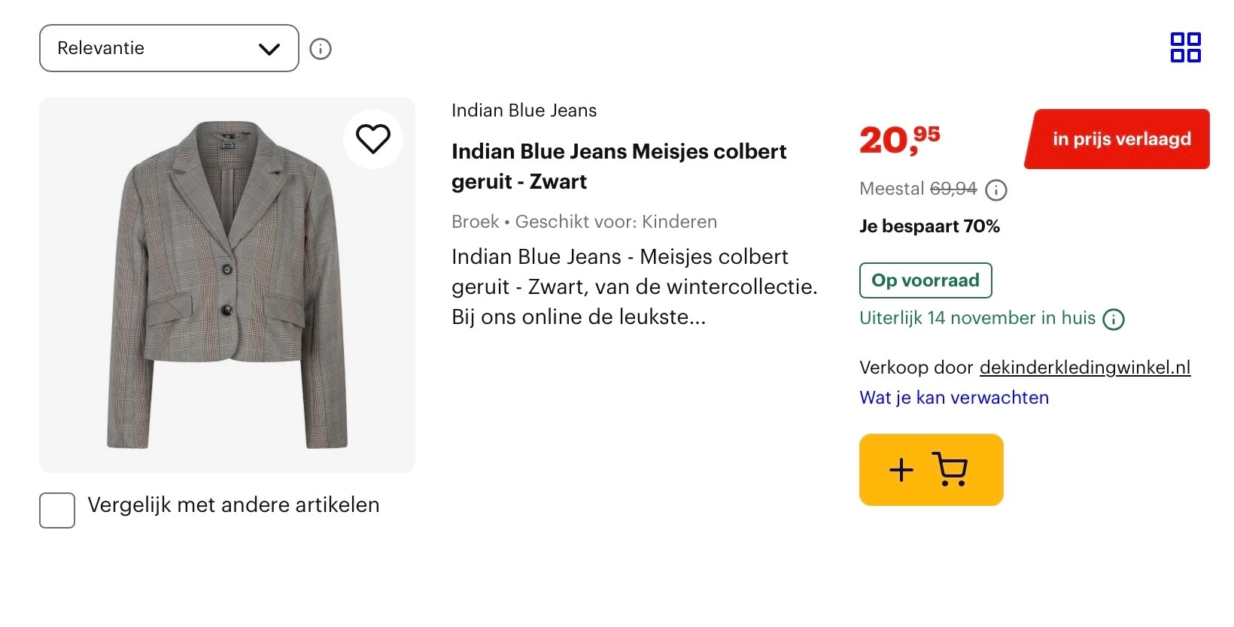Click the shopping cart icon on the yellow button
Image resolution: width=1234 pixels, height=627 pixels.
point(950,469)
